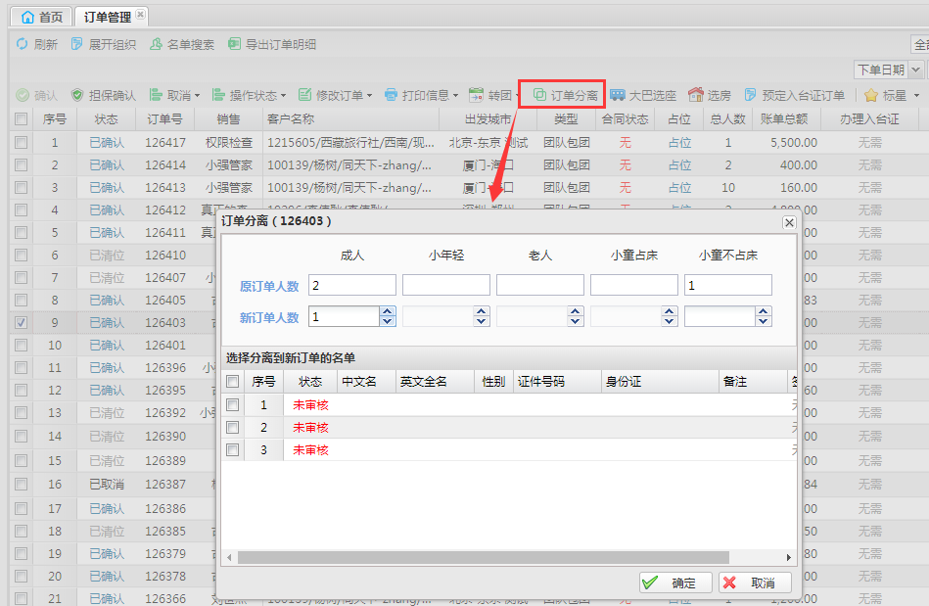Click the 原订单 小童不占床 field
Viewport: 929px width, 606px height.
(728, 285)
